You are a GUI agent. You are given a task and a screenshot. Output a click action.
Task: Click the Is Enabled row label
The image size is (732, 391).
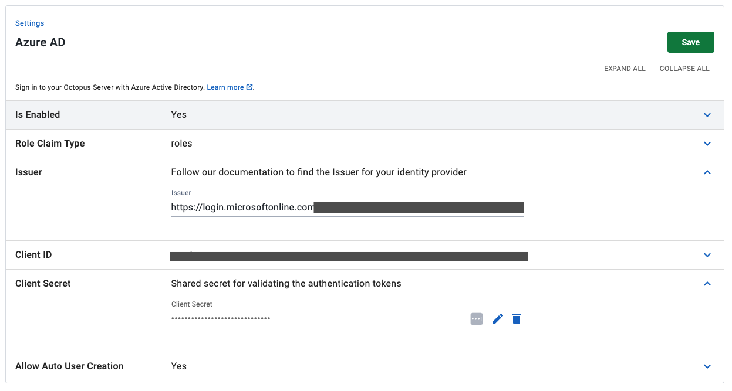pyautogui.click(x=38, y=115)
